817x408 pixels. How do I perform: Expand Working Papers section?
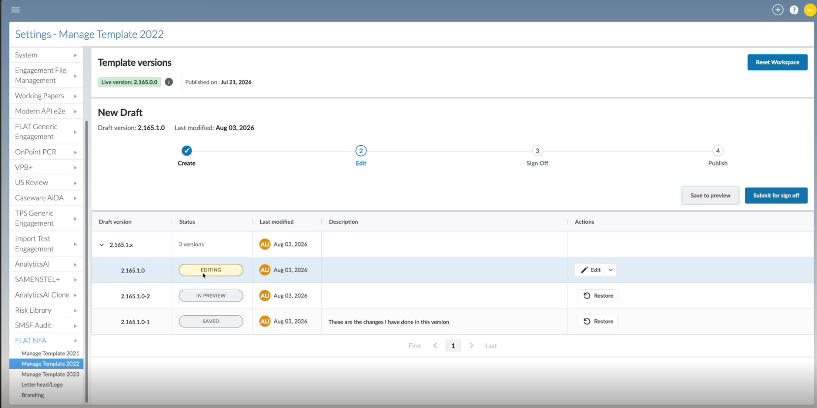46,96
